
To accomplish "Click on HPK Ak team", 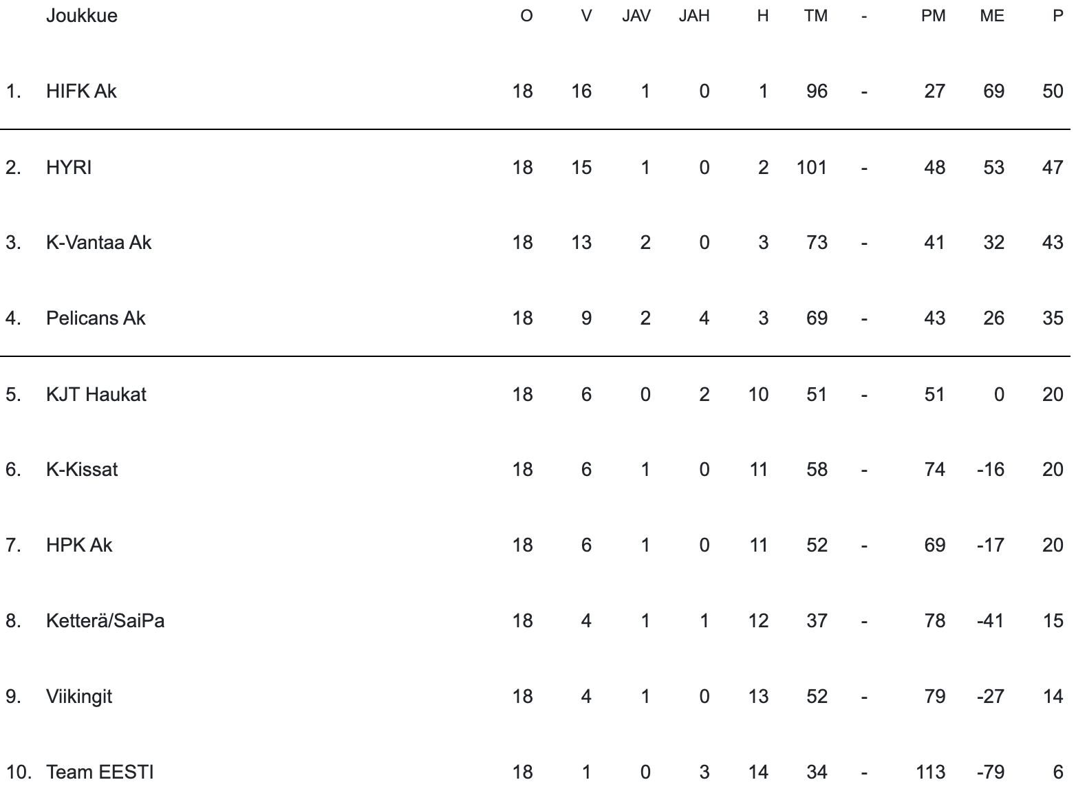I will coord(79,545).
